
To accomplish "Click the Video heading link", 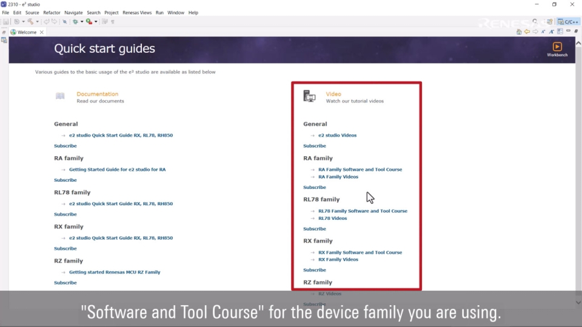I will tap(333, 94).
